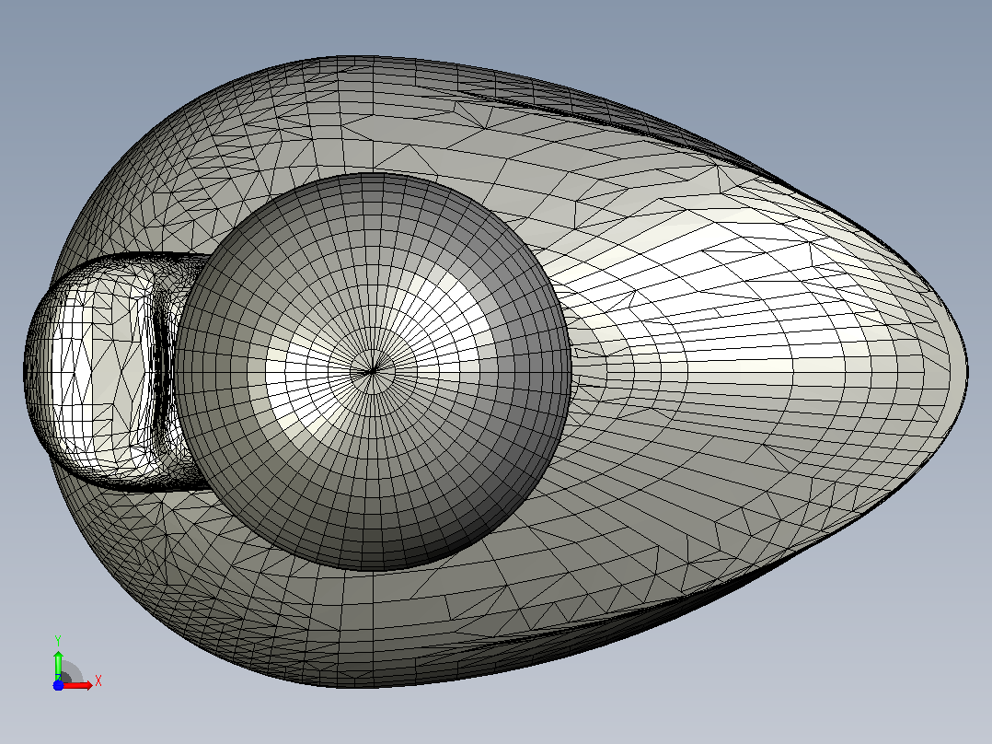The image size is (992, 744).
Task: Click the green Y axis arrow of the triad
Action: (x=58, y=665)
